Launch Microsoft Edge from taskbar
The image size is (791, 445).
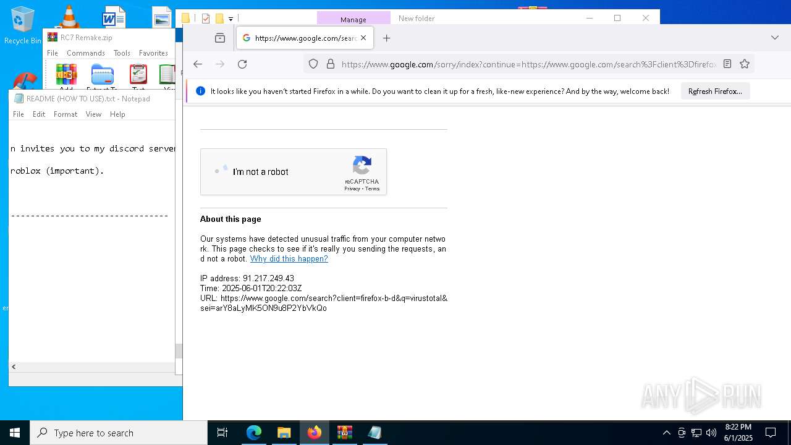point(254,433)
